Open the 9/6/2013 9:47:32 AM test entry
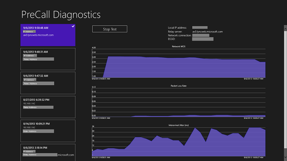This screenshot has height=161, width=287. 48,83
